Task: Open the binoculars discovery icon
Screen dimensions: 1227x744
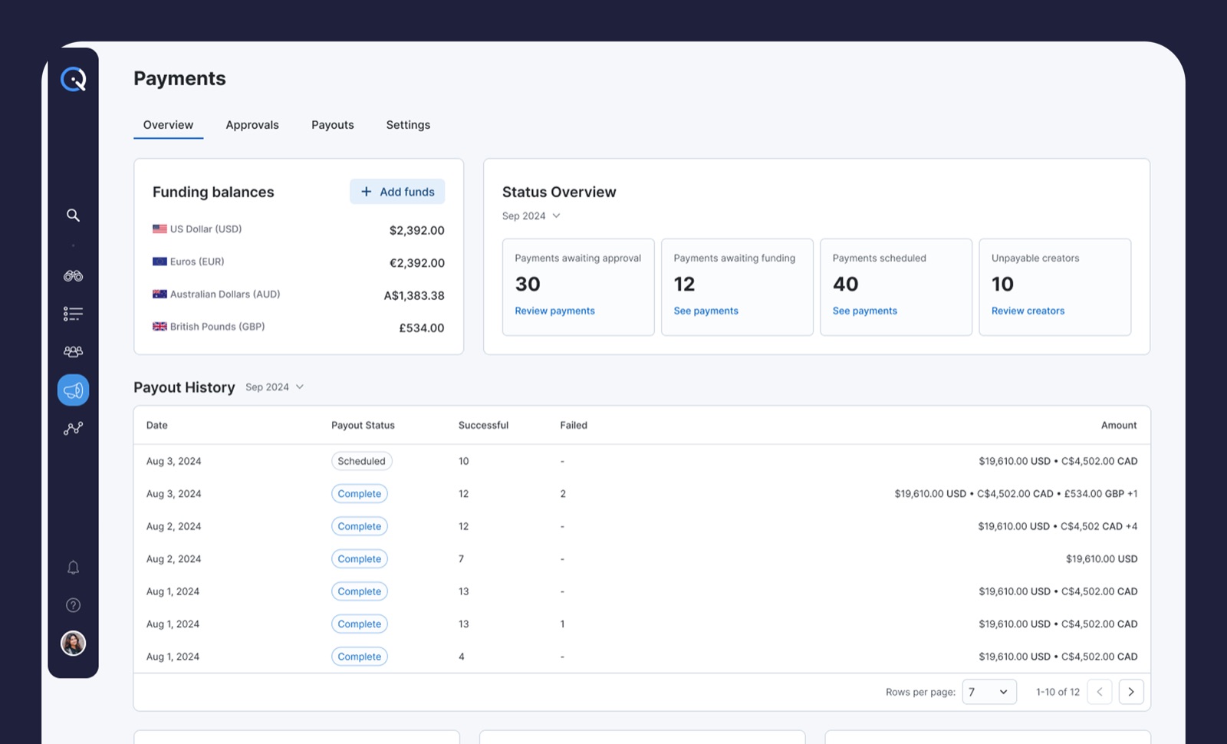Action: point(73,275)
